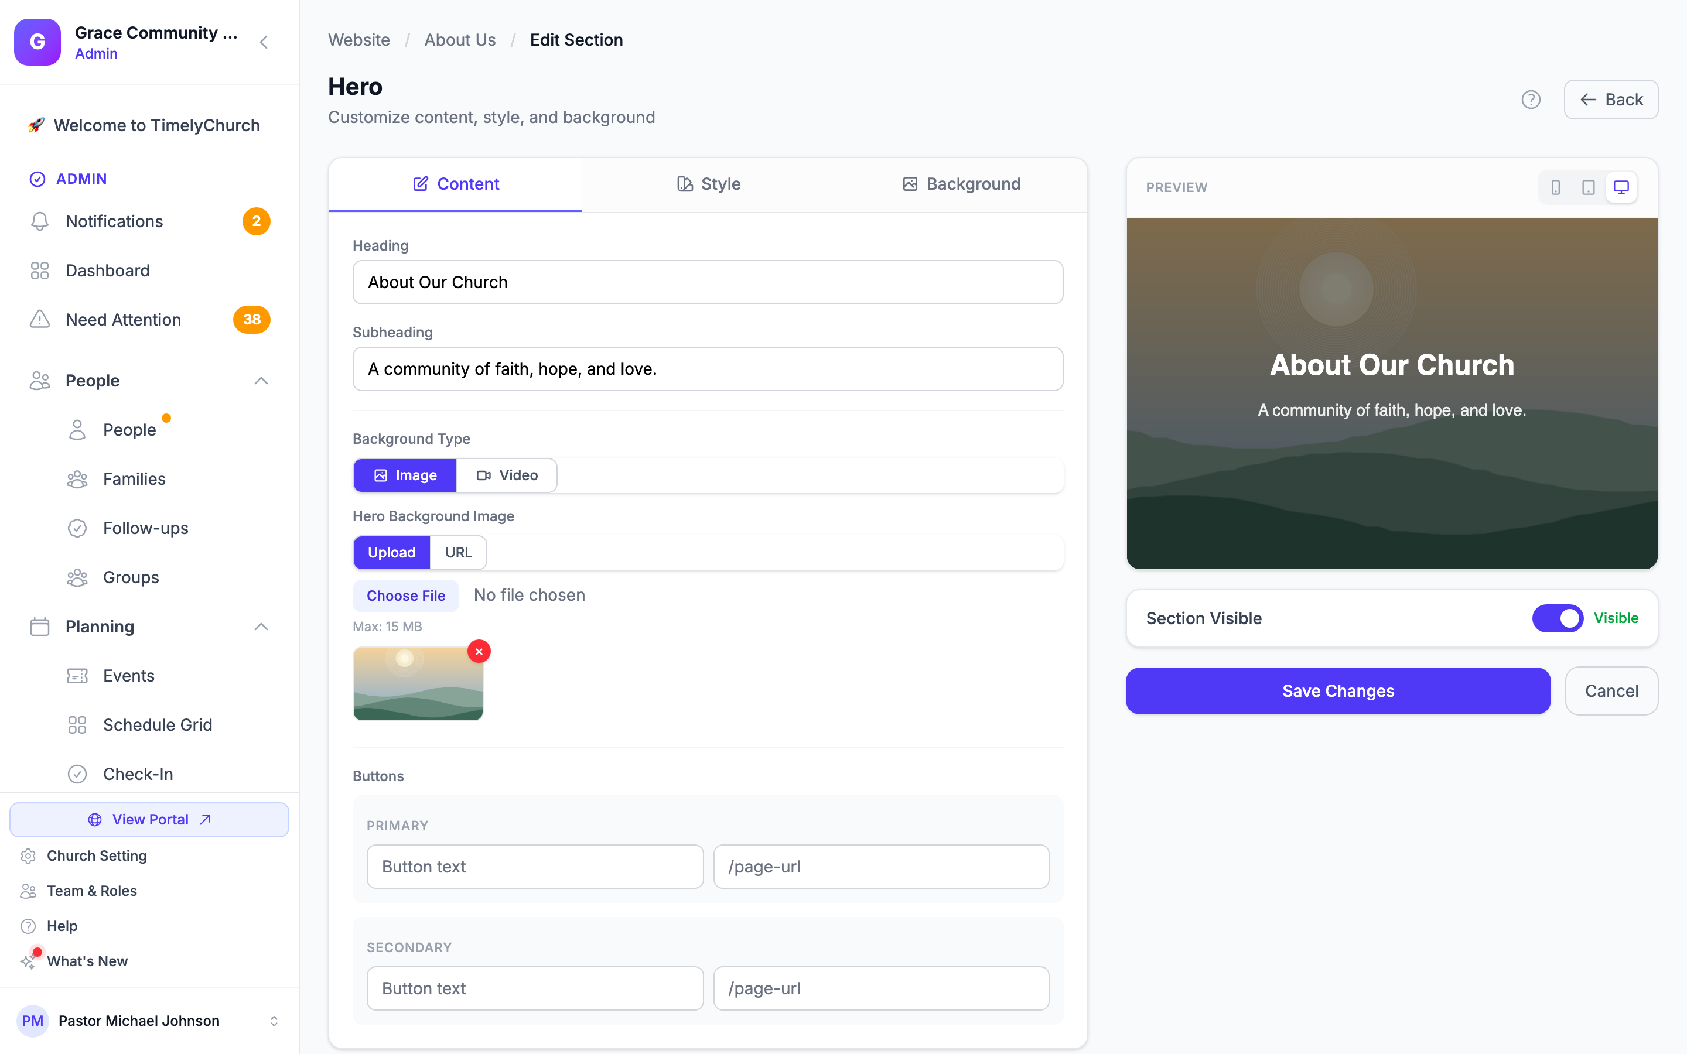Select Image background type
Image resolution: width=1687 pixels, height=1054 pixels.
(x=405, y=475)
